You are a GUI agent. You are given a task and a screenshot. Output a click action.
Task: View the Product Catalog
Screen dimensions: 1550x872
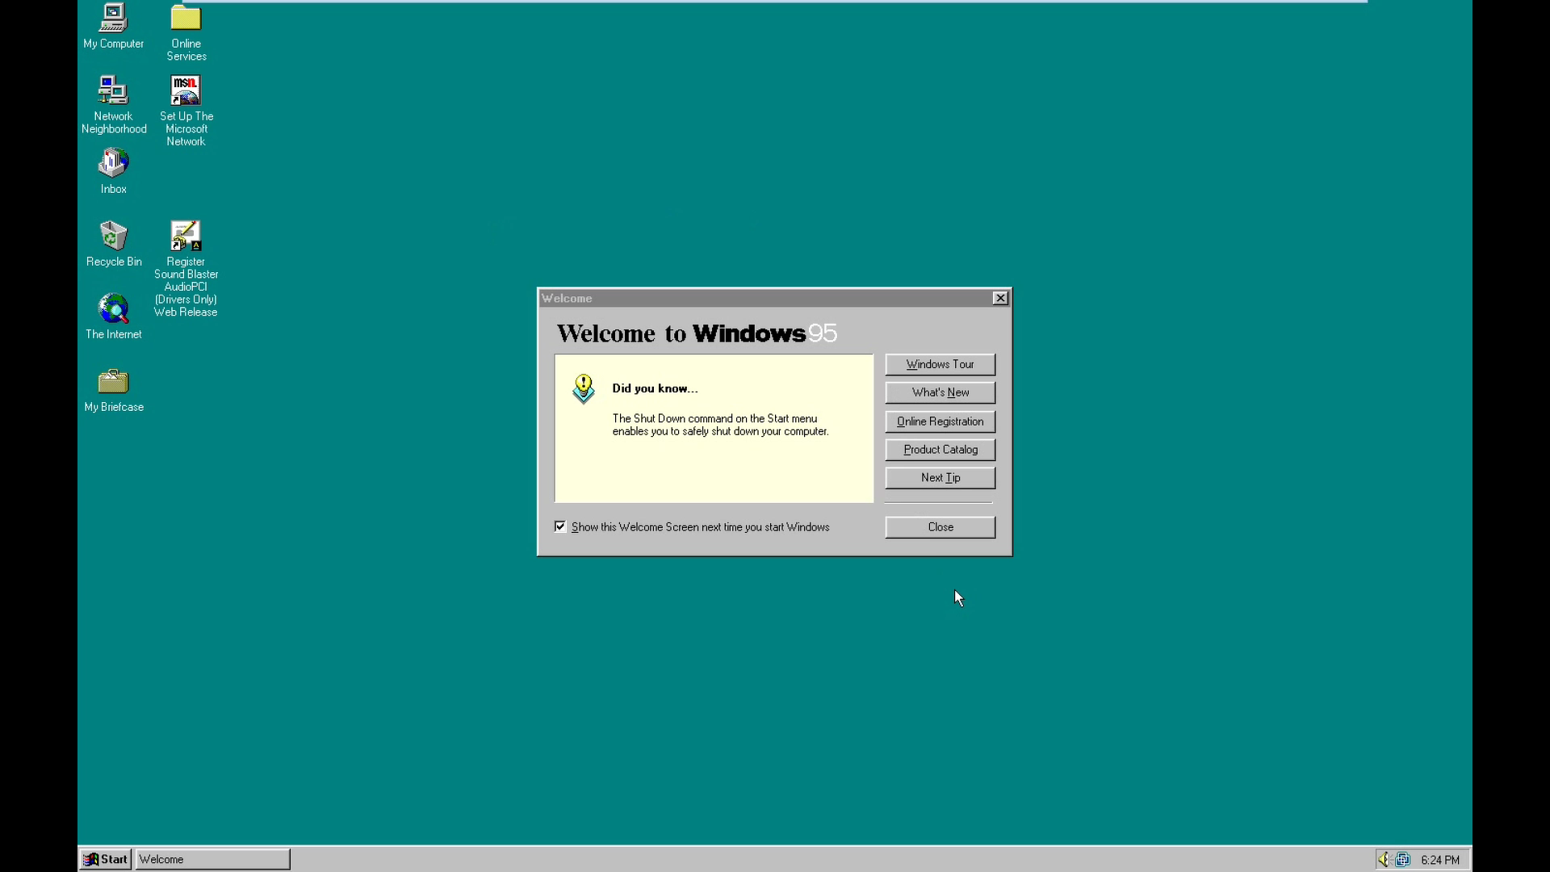click(x=940, y=449)
